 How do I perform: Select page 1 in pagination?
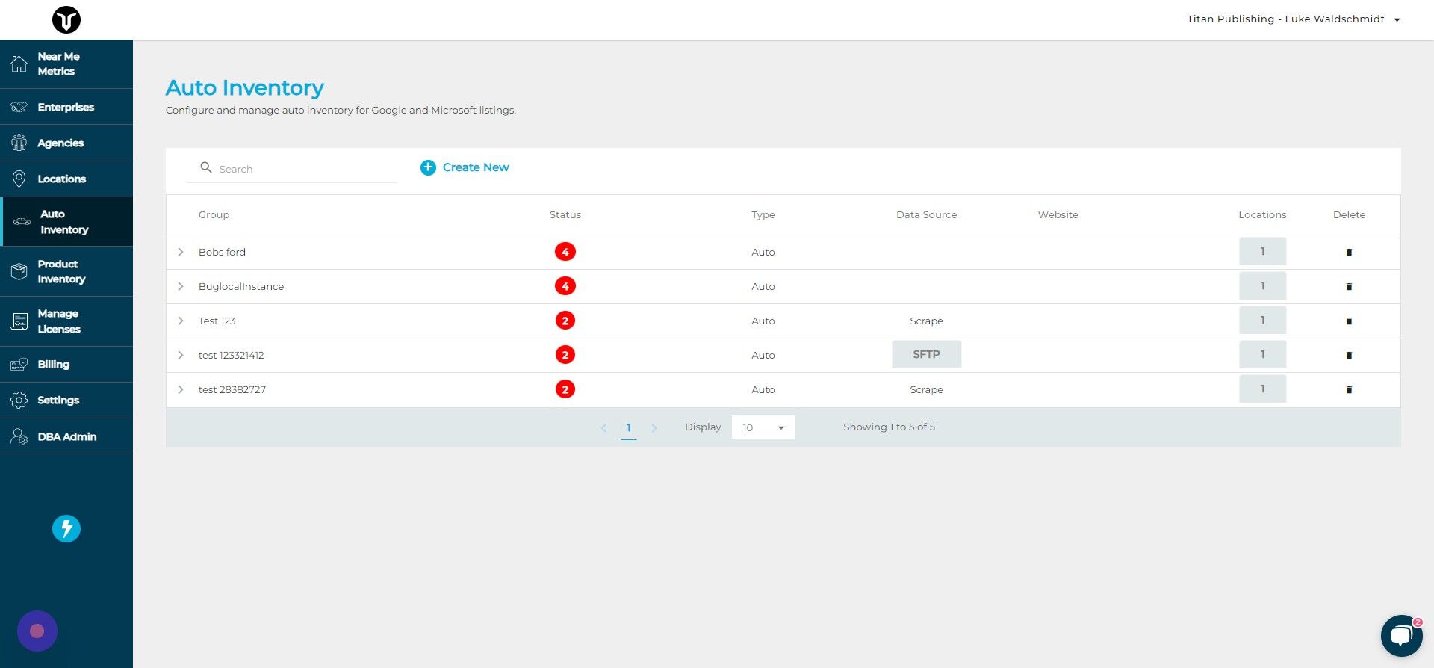(x=628, y=428)
